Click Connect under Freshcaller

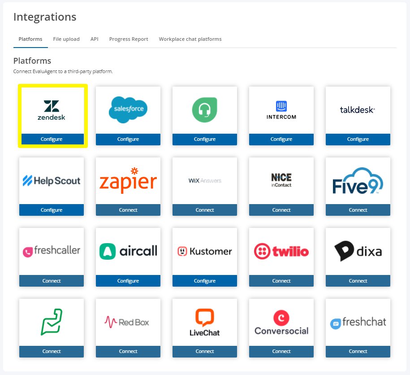[52, 281]
